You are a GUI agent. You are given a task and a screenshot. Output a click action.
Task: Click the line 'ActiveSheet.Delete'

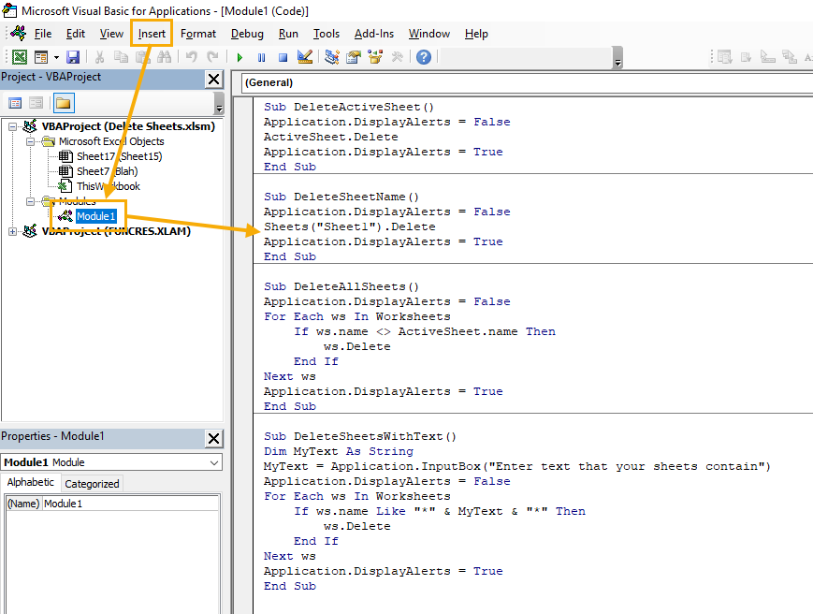(x=331, y=137)
